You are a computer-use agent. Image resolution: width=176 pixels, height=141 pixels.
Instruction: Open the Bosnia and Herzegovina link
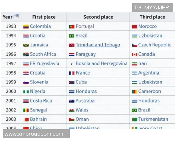pyautogui.click(x=101, y=63)
